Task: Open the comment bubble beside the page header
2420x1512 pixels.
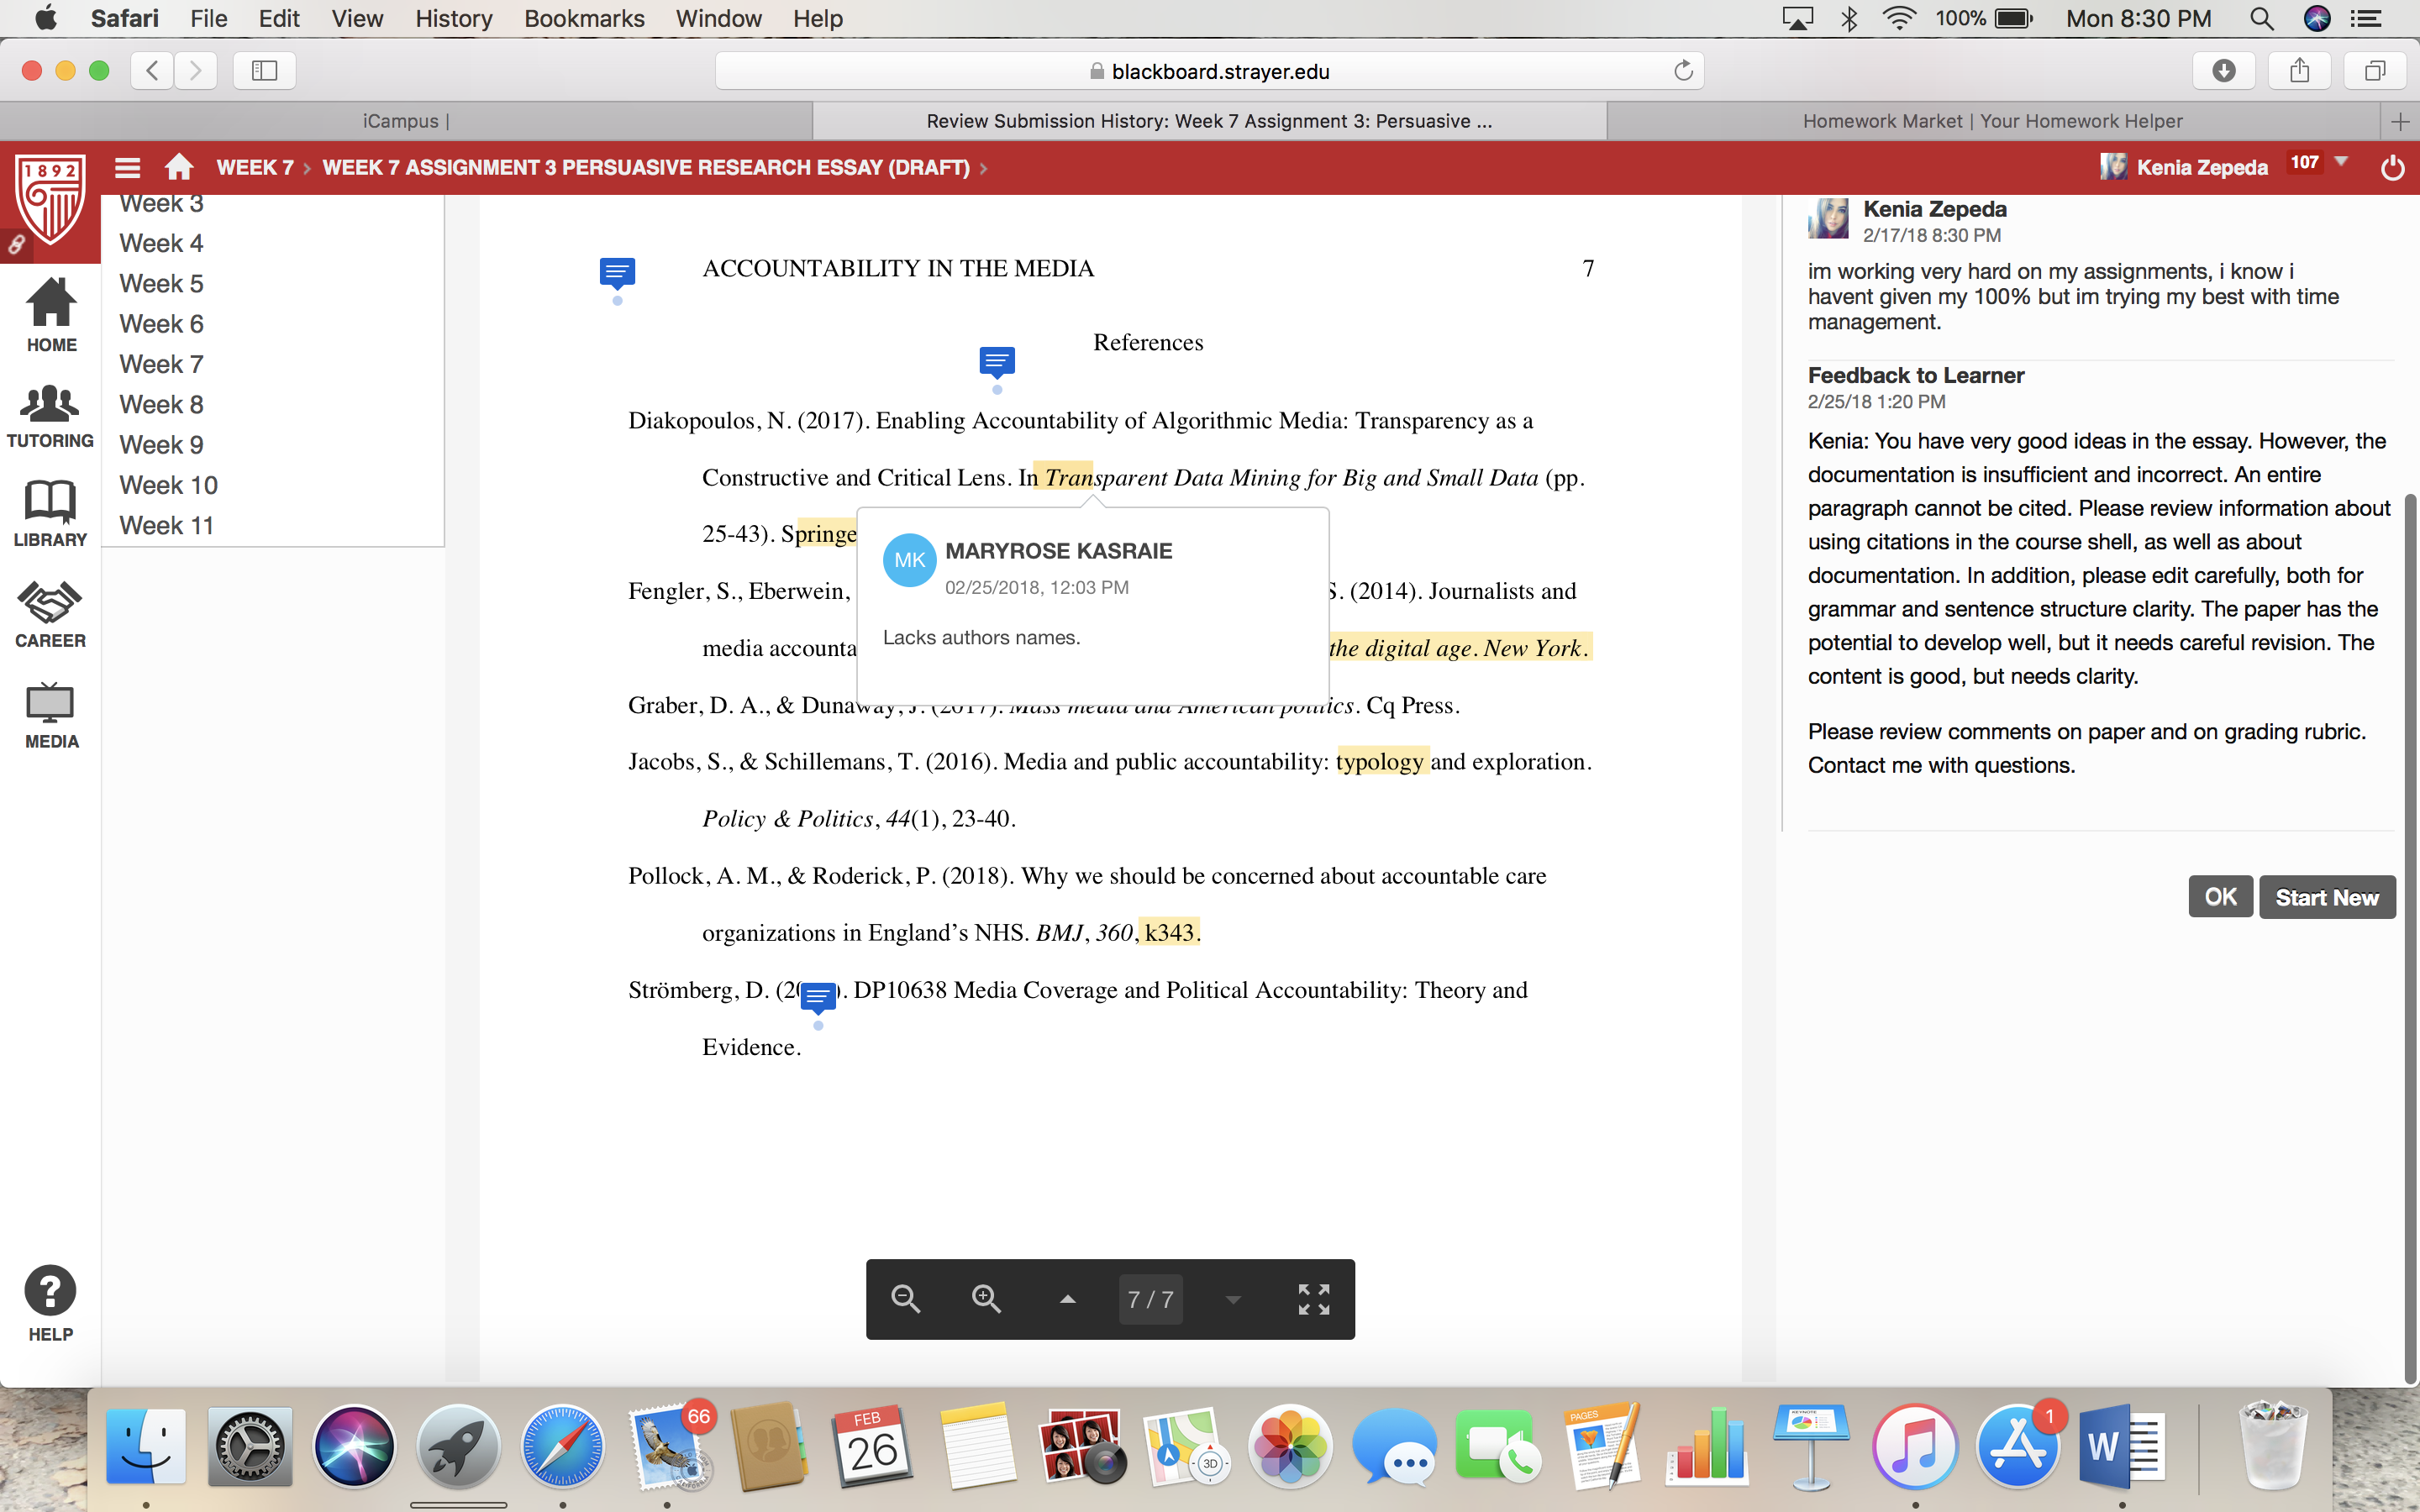Action: click(x=617, y=272)
